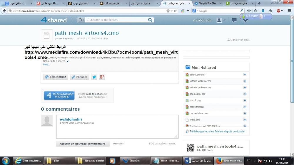This screenshot has height=165, width=294.
Task: Click the Annuler link
Action: point(118,144)
